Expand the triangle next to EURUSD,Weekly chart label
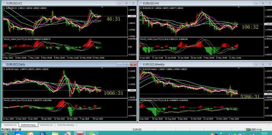The width and height of the screenshot is (272, 135). (141, 69)
